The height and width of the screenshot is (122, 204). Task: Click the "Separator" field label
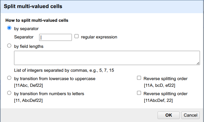click(x=24, y=37)
